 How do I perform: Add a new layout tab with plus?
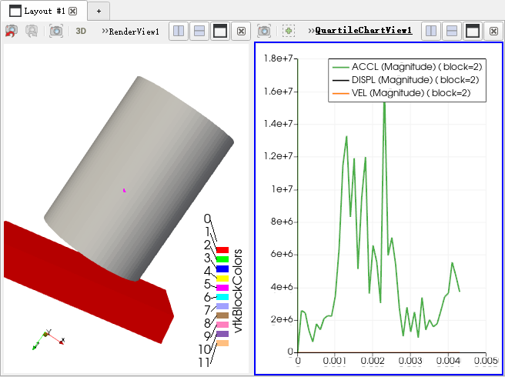99,11
